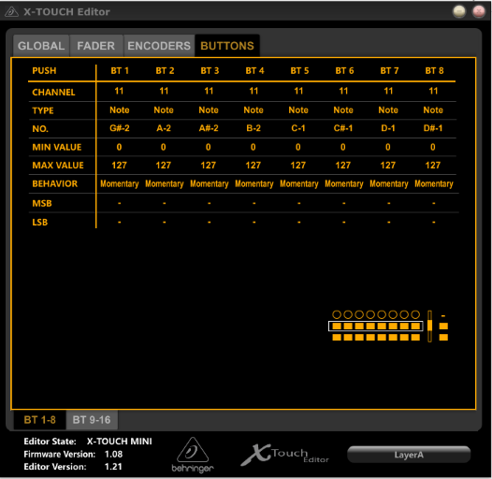Switch to the GLOBAL tab

coord(41,46)
